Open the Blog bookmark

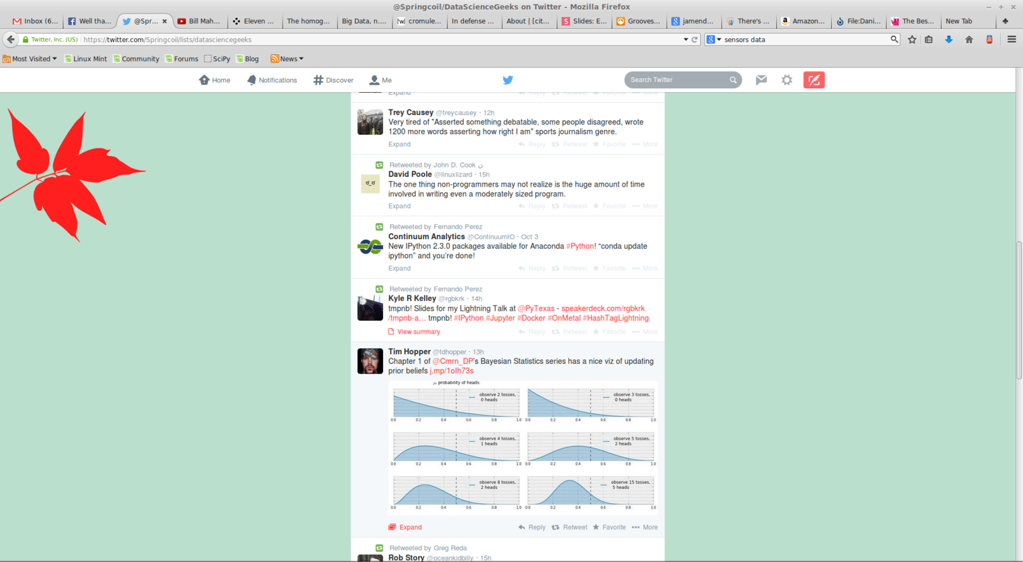[x=247, y=59]
